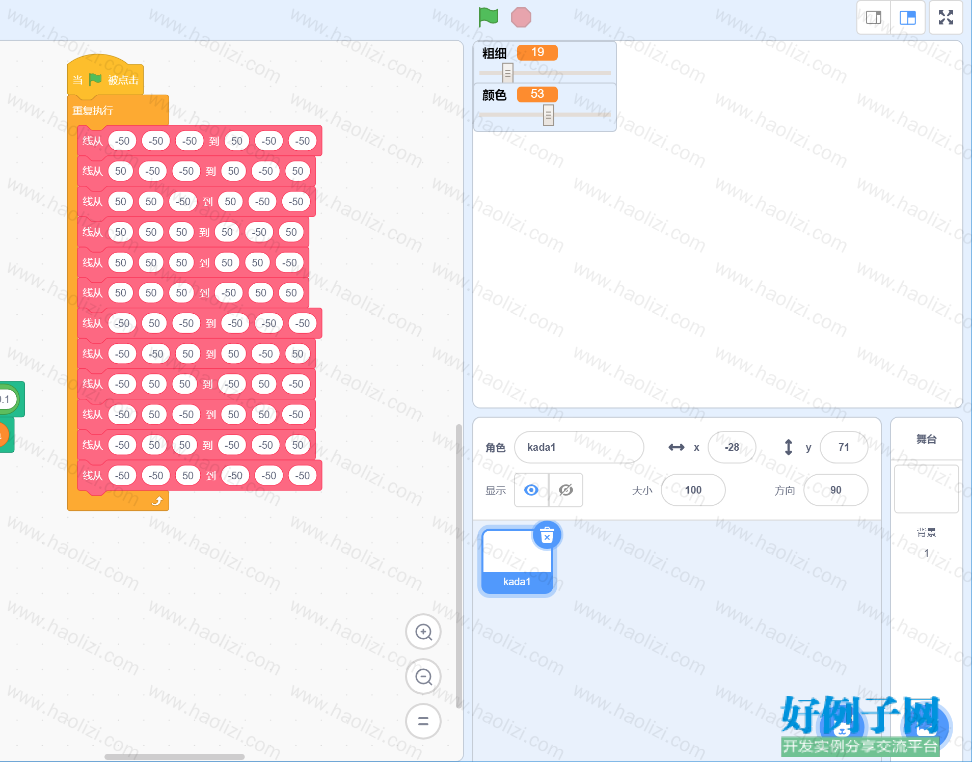Viewport: 972px width, 762px height.
Task: Click the green flag icon in hat block
Action: click(95, 79)
